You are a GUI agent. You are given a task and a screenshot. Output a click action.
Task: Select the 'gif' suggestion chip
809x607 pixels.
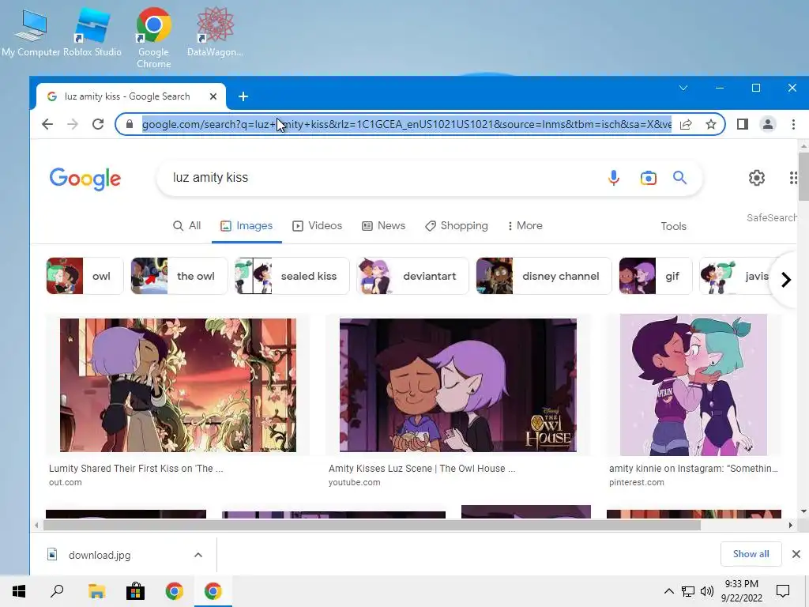(656, 276)
